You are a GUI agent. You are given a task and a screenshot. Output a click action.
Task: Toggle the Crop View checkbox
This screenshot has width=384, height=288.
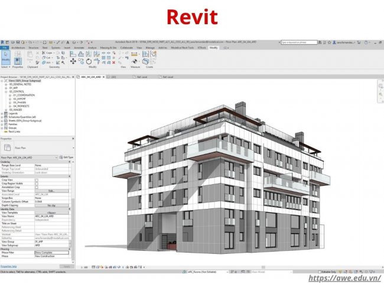pos(37,180)
